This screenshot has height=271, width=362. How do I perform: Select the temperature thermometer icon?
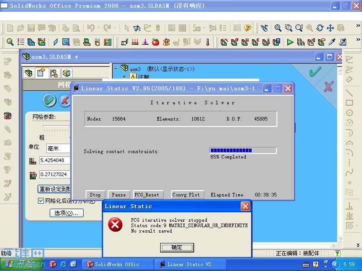[208, 42]
